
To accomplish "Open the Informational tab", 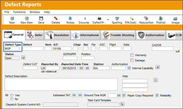I will pos(85,35).
